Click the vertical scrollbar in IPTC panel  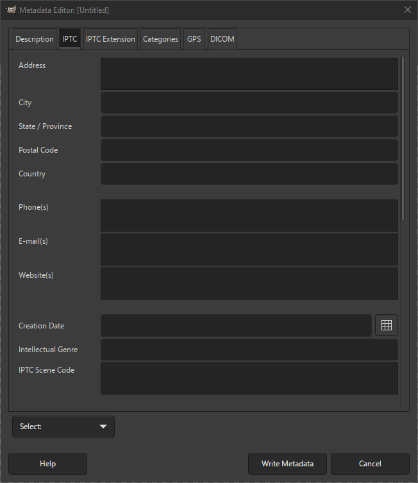(403, 139)
